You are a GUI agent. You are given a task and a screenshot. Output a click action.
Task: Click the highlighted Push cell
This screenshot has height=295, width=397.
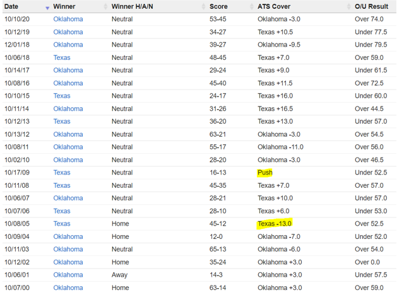pos(264,173)
